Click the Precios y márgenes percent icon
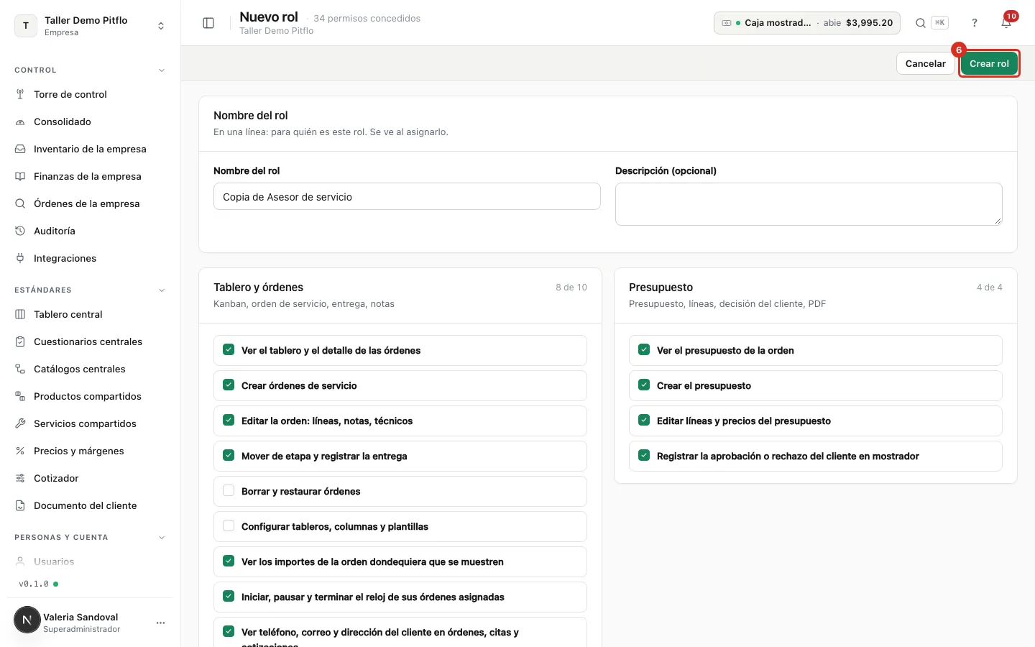 20,451
